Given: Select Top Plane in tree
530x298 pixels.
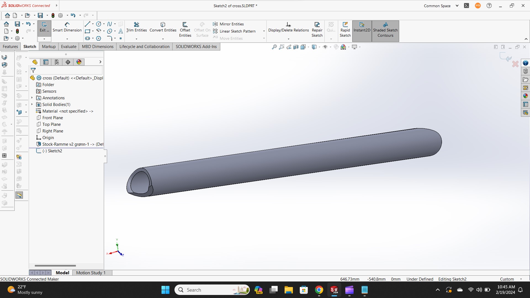Looking at the screenshot, I should tap(51, 124).
